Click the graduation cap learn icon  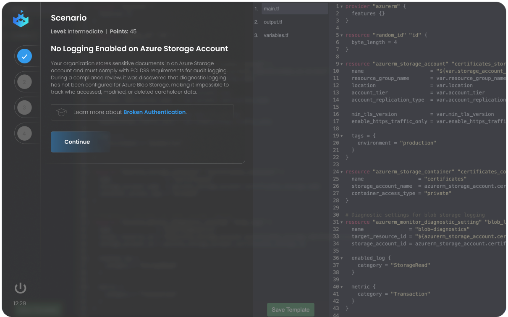(x=62, y=112)
